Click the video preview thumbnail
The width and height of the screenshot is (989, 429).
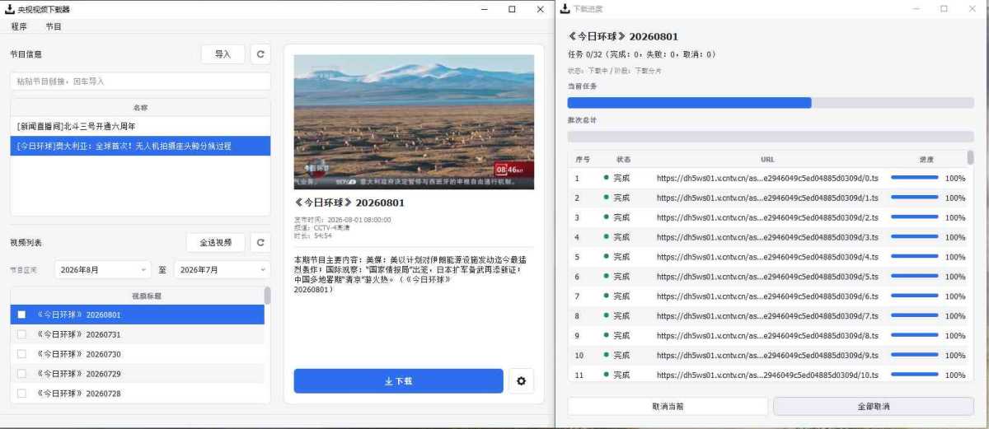point(414,122)
